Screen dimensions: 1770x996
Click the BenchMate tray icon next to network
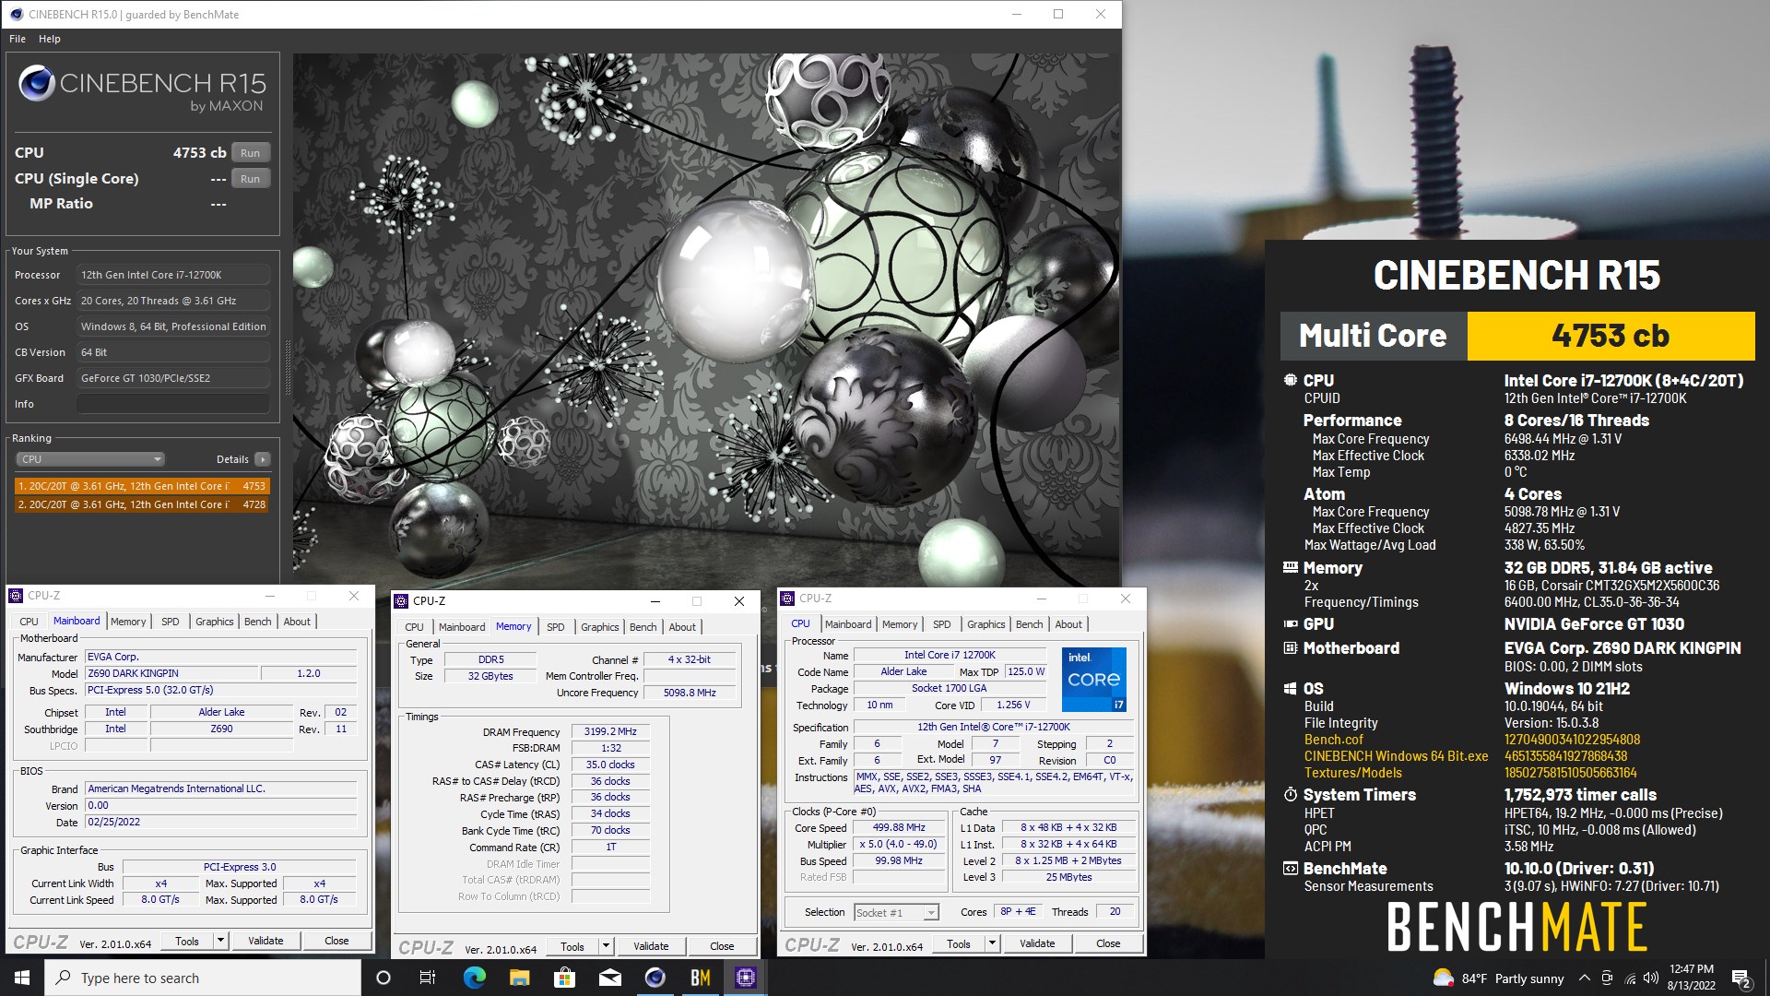[x=1607, y=978]
